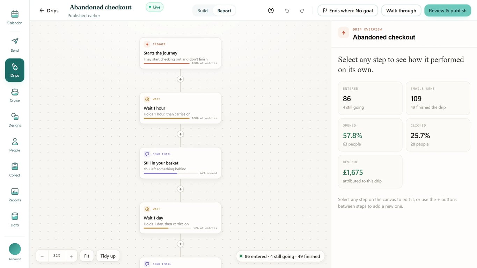Click the 62% opened progress bar
477x268 pixels.
170,173
